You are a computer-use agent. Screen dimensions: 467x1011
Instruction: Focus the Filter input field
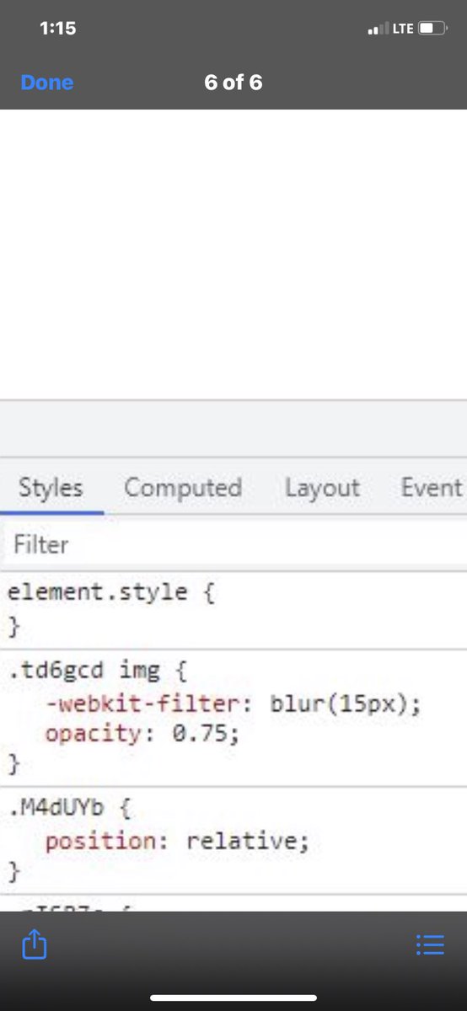pos(233,544)
